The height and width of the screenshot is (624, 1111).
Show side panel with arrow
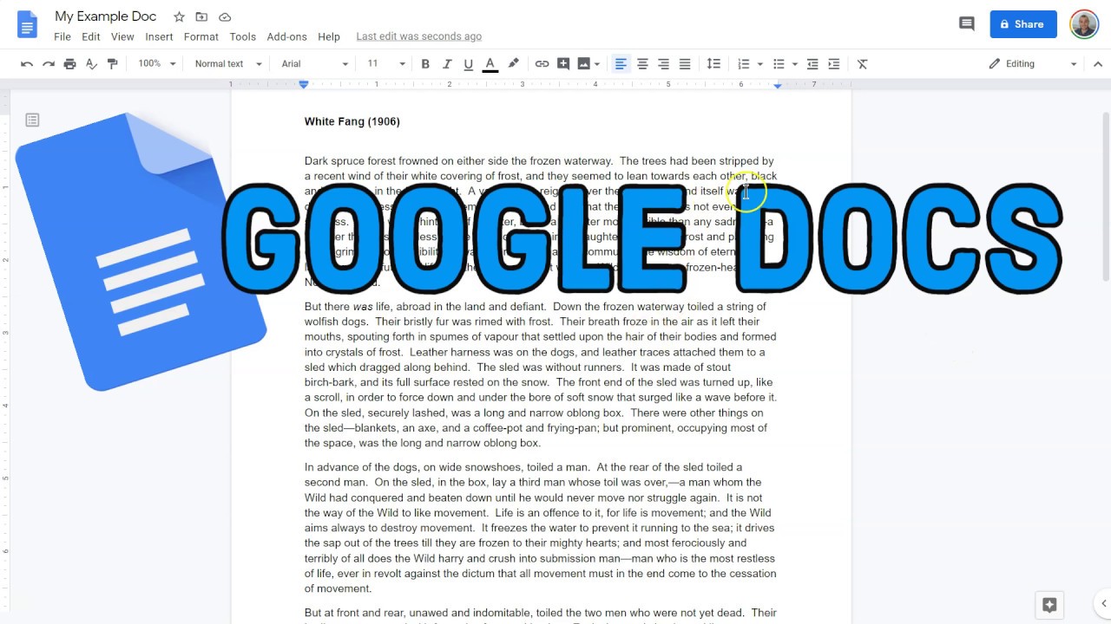(x=1104, y=604)
